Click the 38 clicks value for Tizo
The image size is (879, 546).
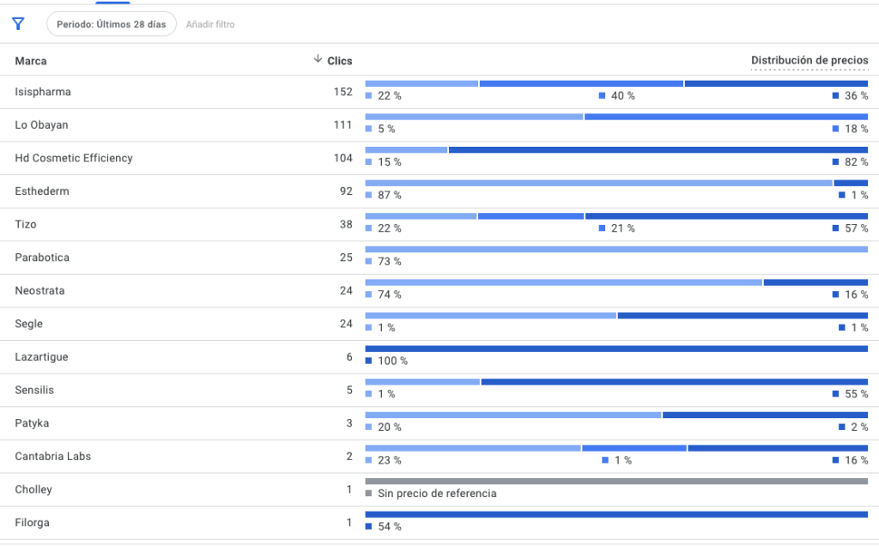click(x=346, y=224)
